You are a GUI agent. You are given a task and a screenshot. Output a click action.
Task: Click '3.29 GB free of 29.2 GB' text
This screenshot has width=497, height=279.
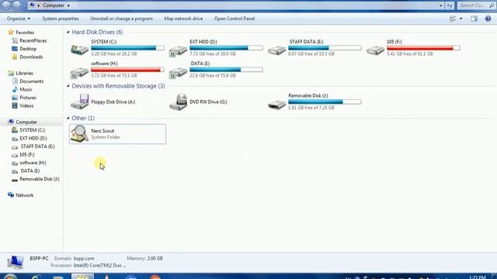click(114, 53)
